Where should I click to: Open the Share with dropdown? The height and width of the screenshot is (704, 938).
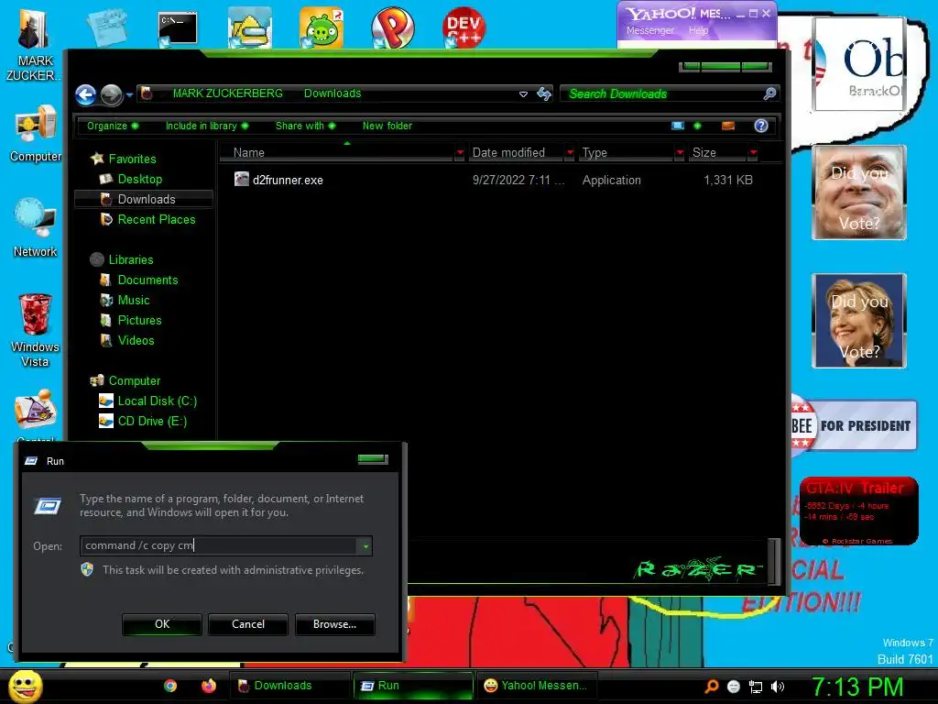coord(305,126)
